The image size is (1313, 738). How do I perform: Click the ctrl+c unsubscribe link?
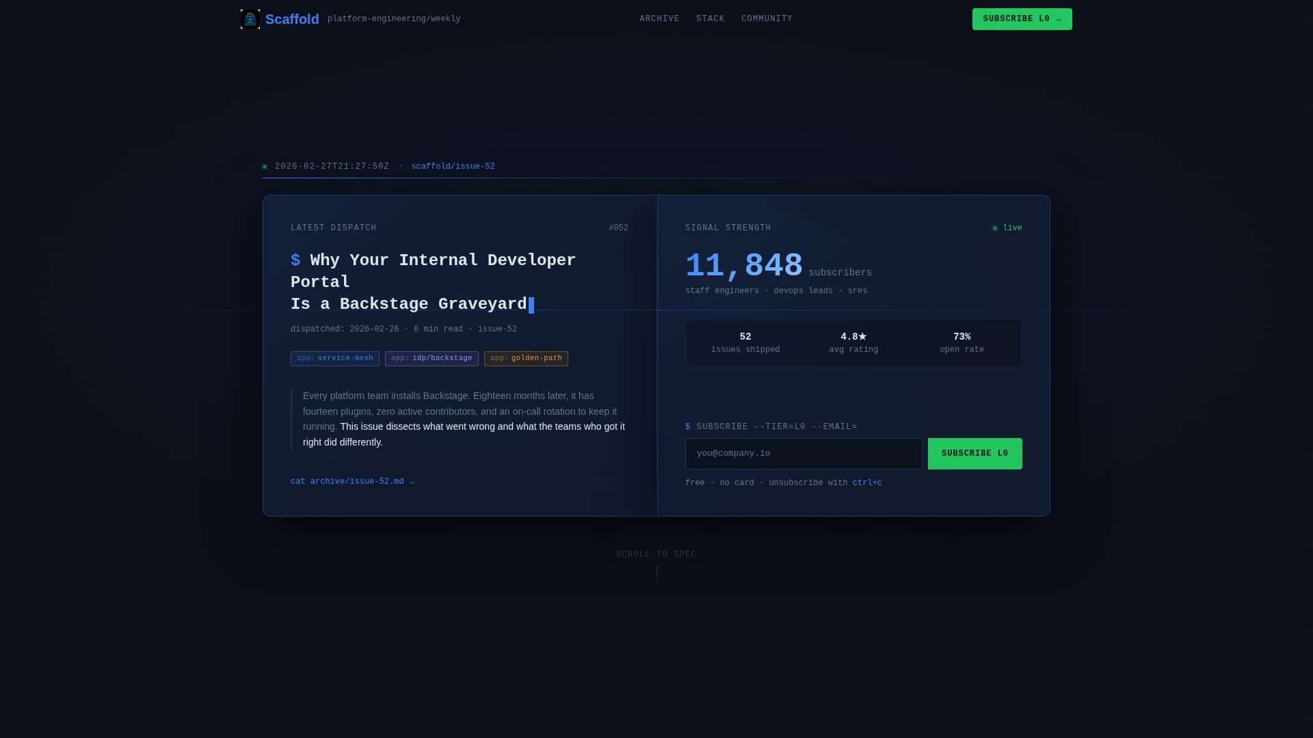click(867, 483)
